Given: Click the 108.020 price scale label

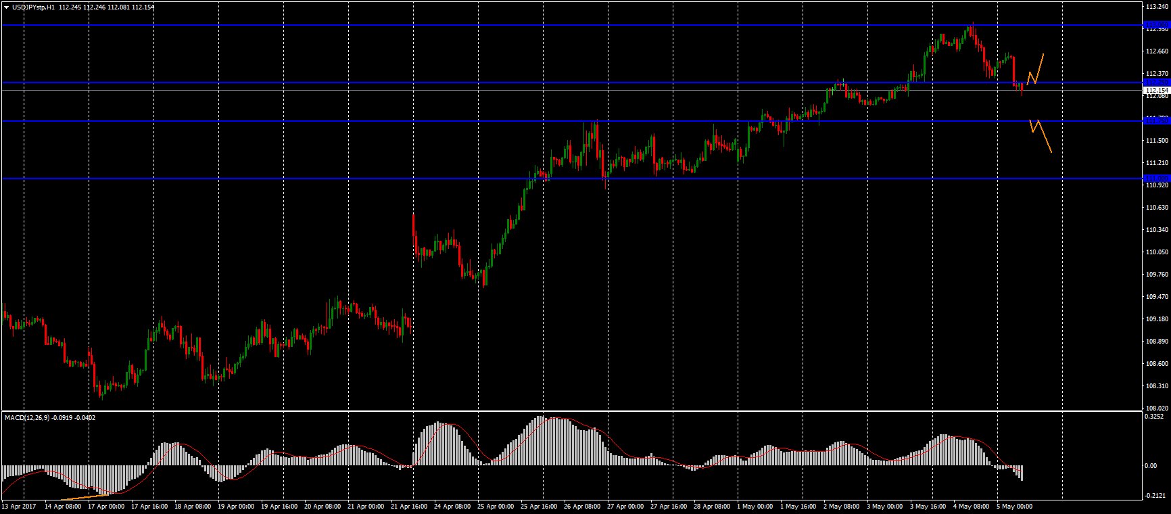Looking at the screenshot, I should pos(1157,408).
